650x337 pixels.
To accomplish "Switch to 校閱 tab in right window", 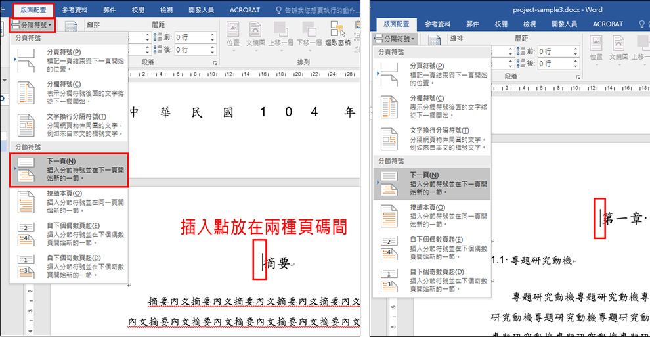I will click(501, 24).
